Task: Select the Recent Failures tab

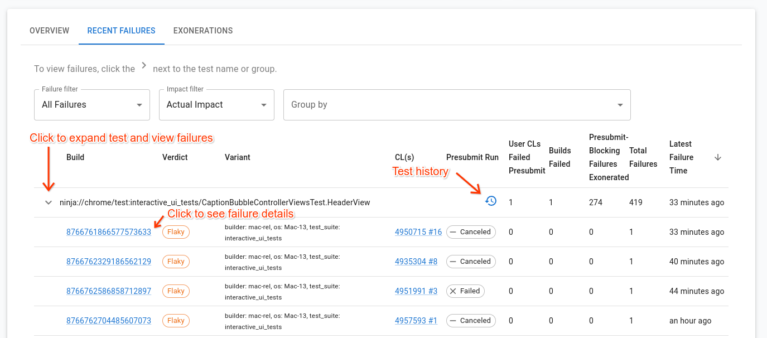Action: click(121, 31)
